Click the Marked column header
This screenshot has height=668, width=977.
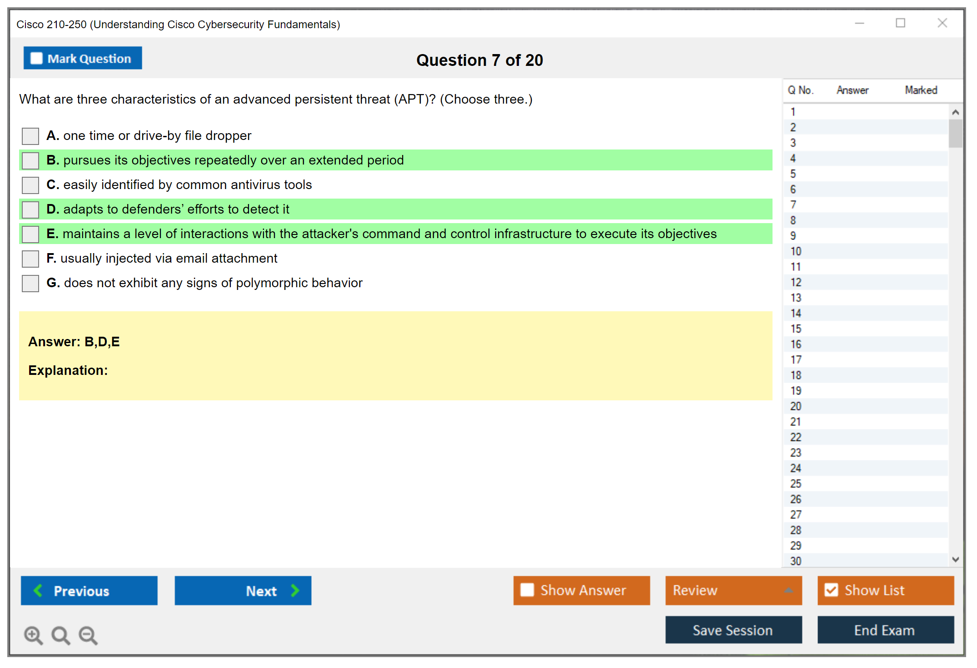tap(921, 90)
